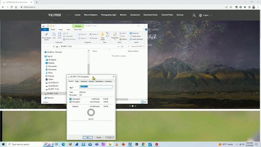Click the Date modified column header
Viewport: 261px width, 147px height.
click(133, 51)
